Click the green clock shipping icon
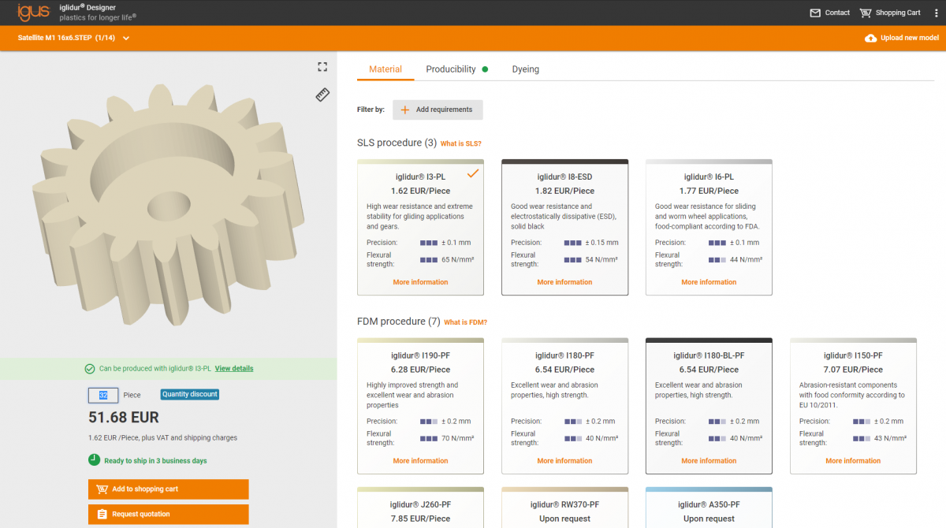Image resolution: width=946 pixels, height=528 pixels. [94, 460]
